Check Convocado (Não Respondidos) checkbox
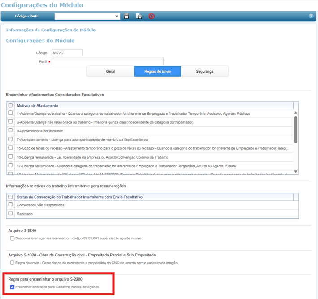Screen dimensions: 318x299 [x=10, y=204]
